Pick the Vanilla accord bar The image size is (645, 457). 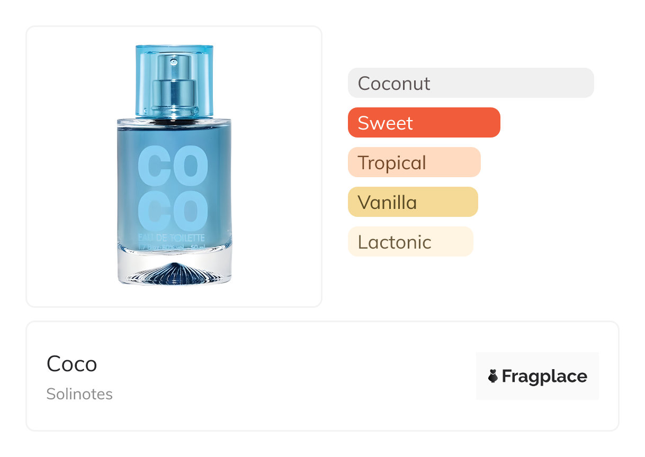[413, 202]
